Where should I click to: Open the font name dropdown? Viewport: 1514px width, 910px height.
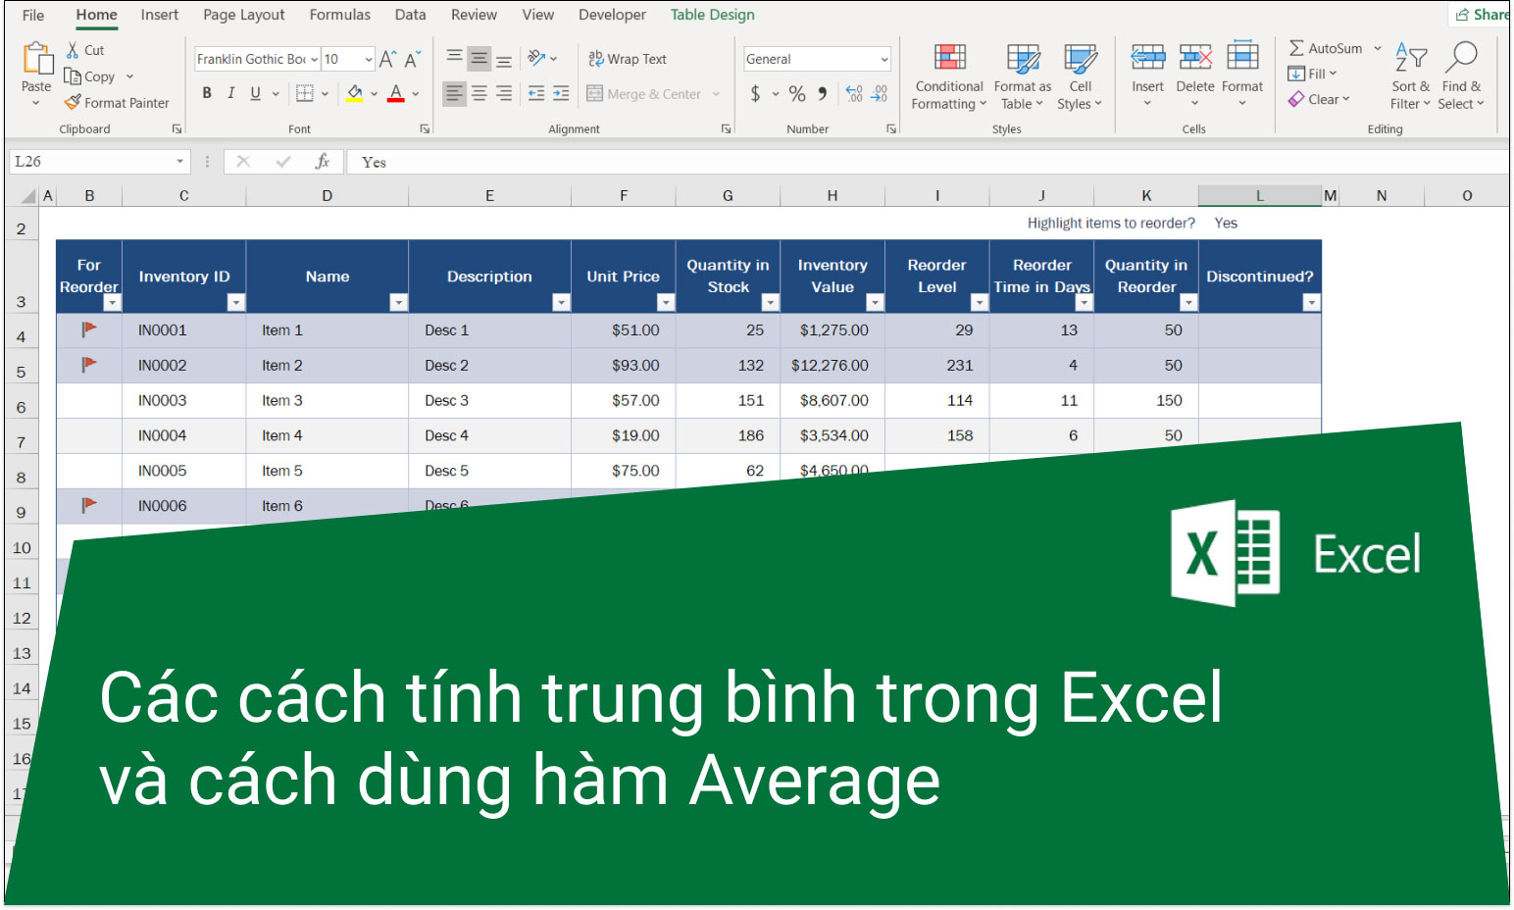tap(314, 60)
